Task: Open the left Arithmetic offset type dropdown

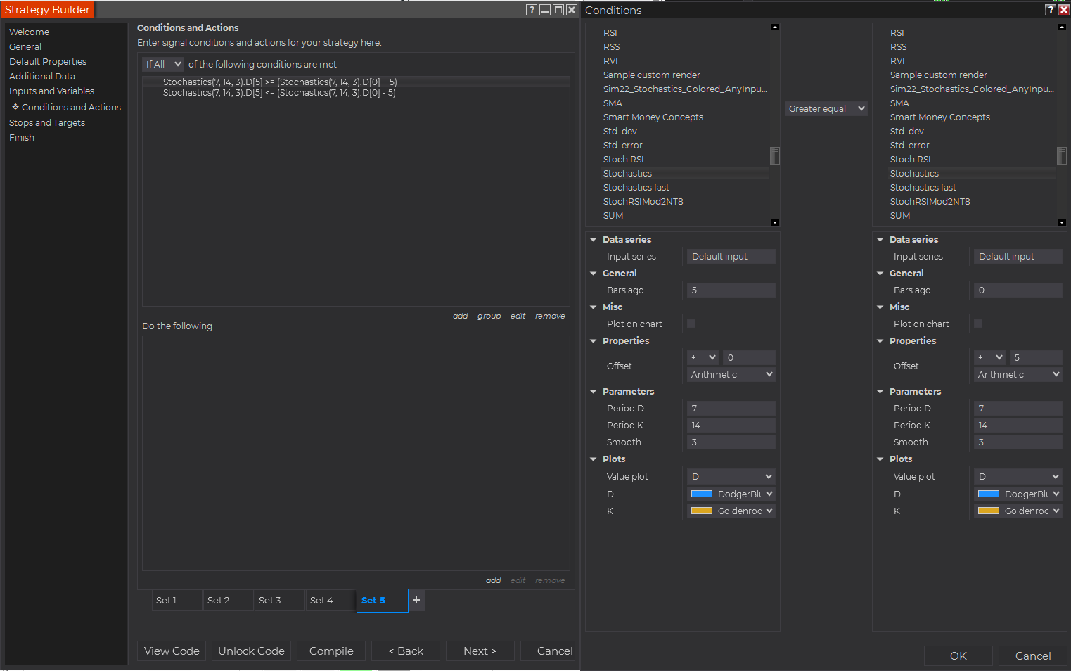Action: [x=731, y=375]
